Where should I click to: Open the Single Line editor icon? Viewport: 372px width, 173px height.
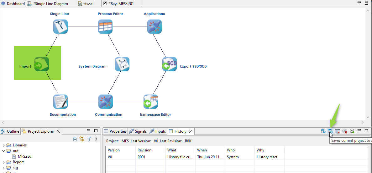[x=60, y=27]
